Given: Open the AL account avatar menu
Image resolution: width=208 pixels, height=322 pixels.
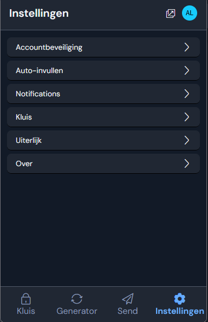Looking at the screenshot, I should [x=190, y=13].
